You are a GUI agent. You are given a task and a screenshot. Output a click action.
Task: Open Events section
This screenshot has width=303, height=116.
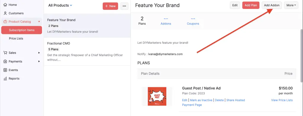pos(13,70)
